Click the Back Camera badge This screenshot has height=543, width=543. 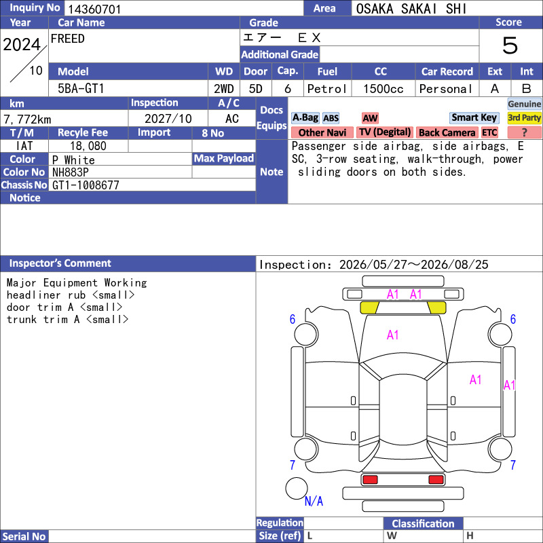447,132
